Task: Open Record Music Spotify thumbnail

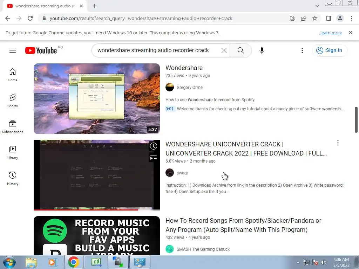Action: pyautogui.click(x=97, y=236)
